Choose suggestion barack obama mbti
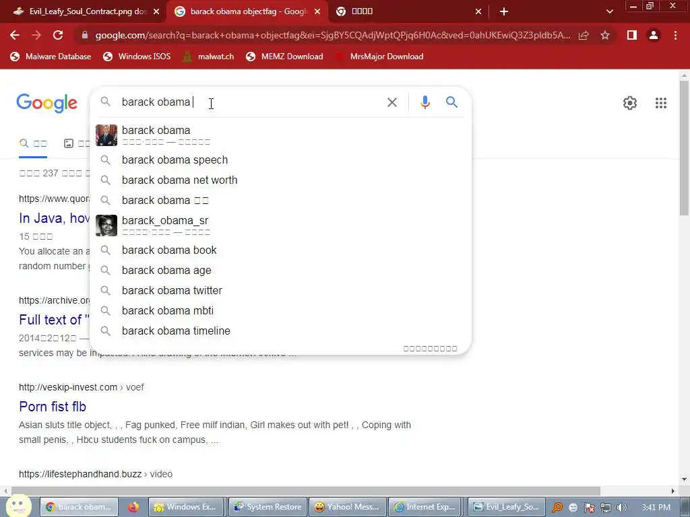 280,311
